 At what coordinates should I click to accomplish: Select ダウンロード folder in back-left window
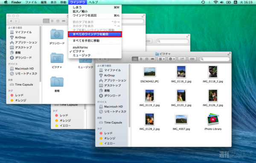point(57,34)
